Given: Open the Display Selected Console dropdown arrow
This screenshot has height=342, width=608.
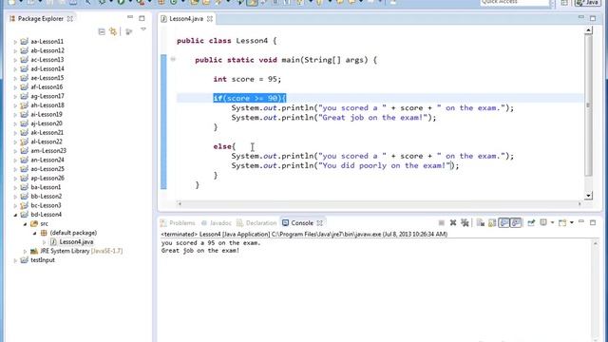Looking at the screenshot, I should pos(552,222).
